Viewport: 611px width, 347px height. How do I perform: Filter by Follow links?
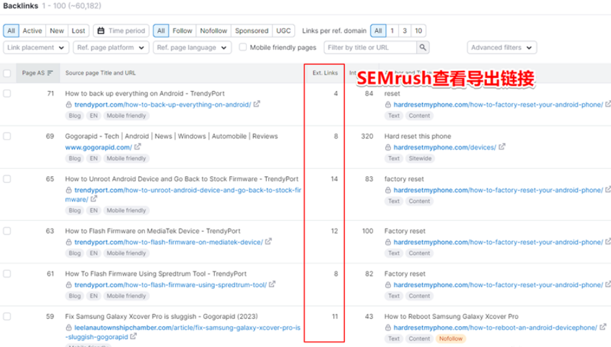pyautogui.click(x=182, y=31)
